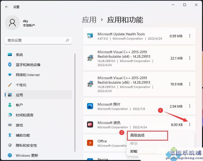Click the 帐户 person icon

point(10,105)
